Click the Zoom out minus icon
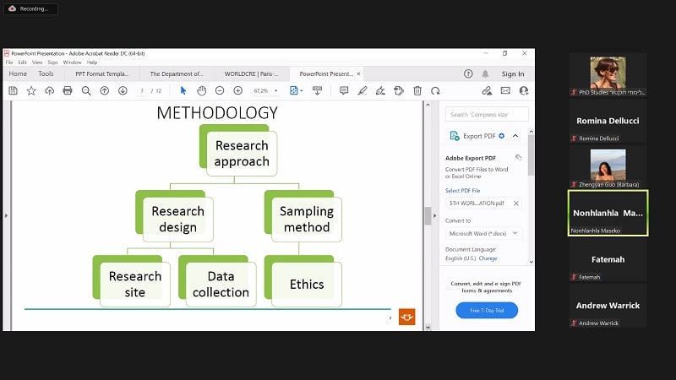 point(220,90)
